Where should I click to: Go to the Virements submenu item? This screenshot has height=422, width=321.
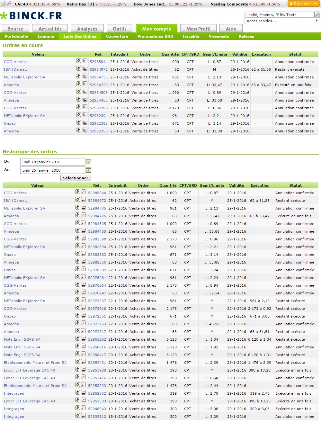pyautogui.click(x=219, y=36)
